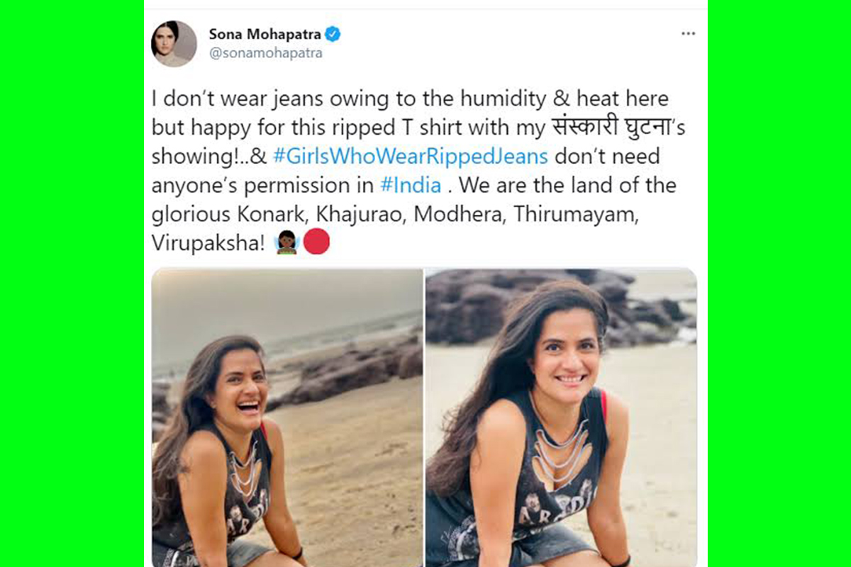This screenshot has height=567, width=851.
Task: Click the tweet line starting "I don't wear jeans"
Action: [x=410, y=98]
